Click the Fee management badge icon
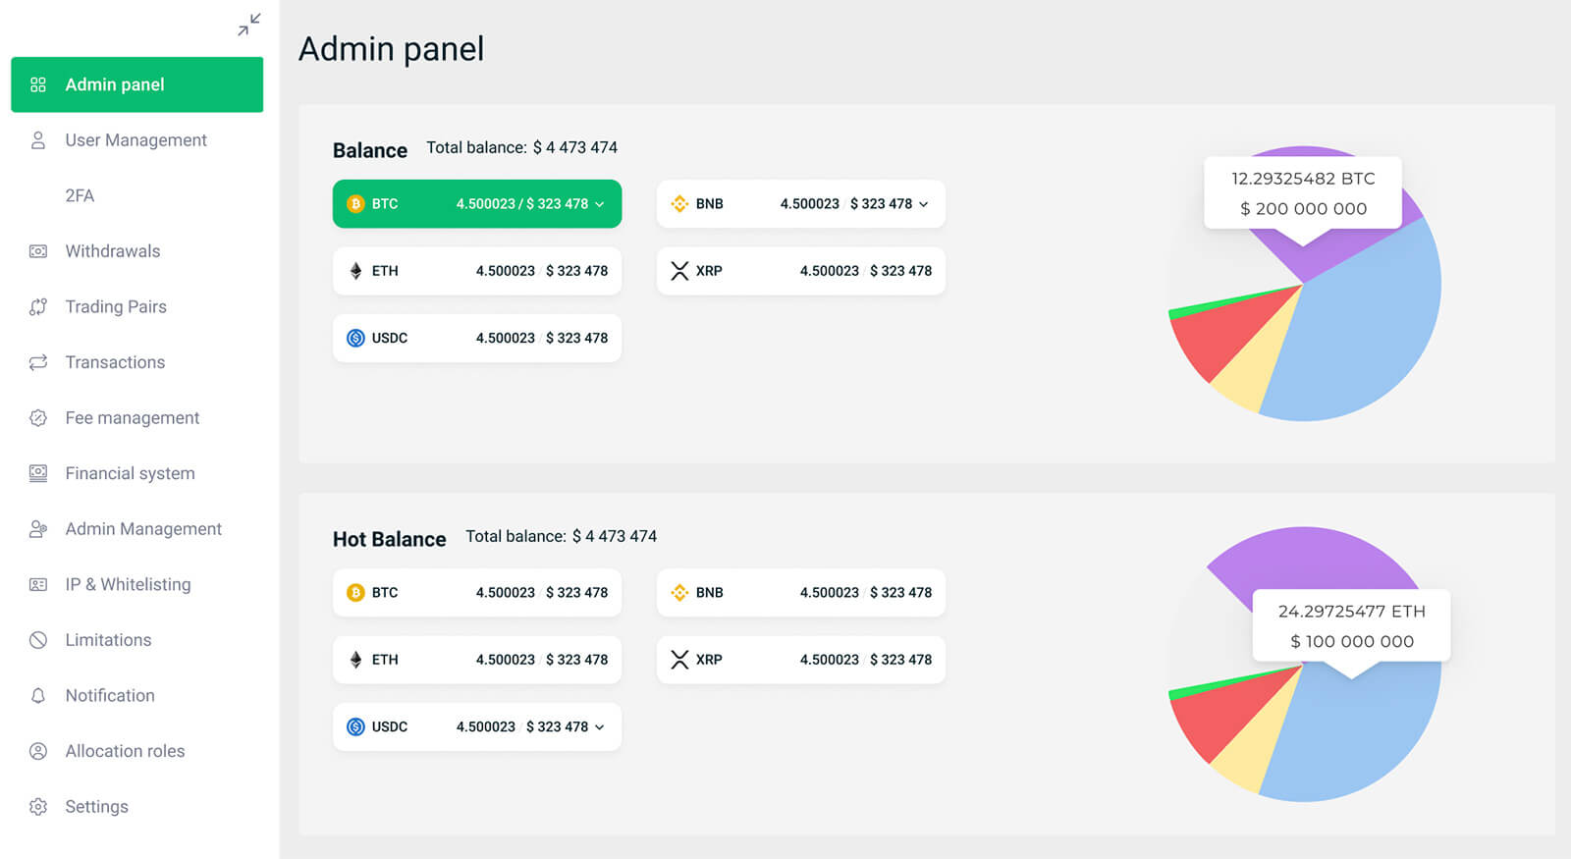1571x859 pixels. tap(38, 418)
